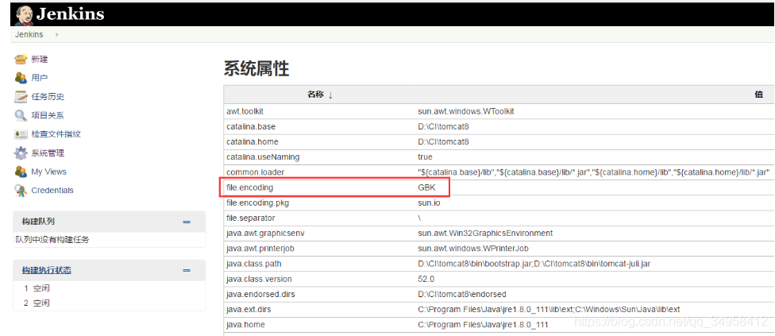Click the true value for catalina.useNaming
Image resolution: width=775 pixels, height=336 pixels.
[425, 157]
